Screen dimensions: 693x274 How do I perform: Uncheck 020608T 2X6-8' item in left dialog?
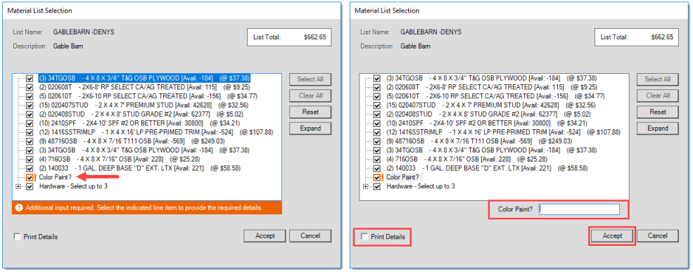pyautogui.click(x=30, y=87)
